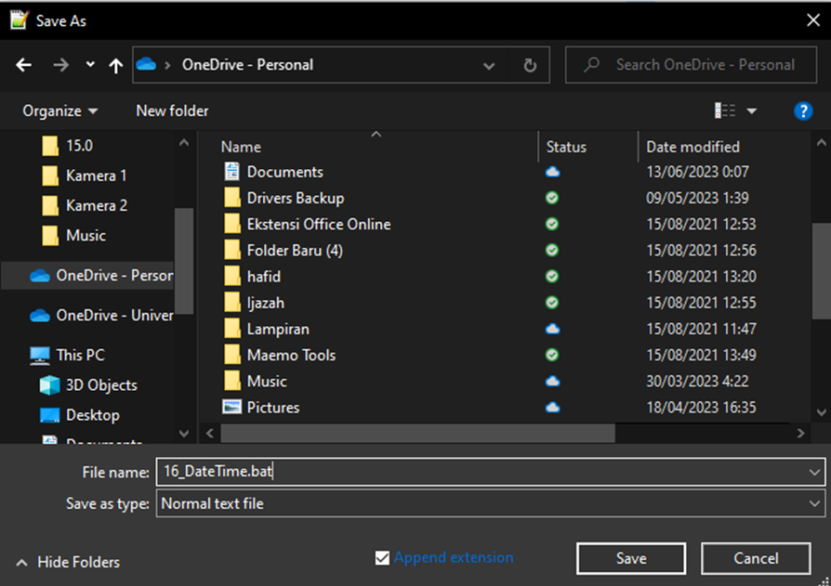The image size is (831, 586).
Task: Click the horizontal scrollbar of the file list
Action: 417,434
